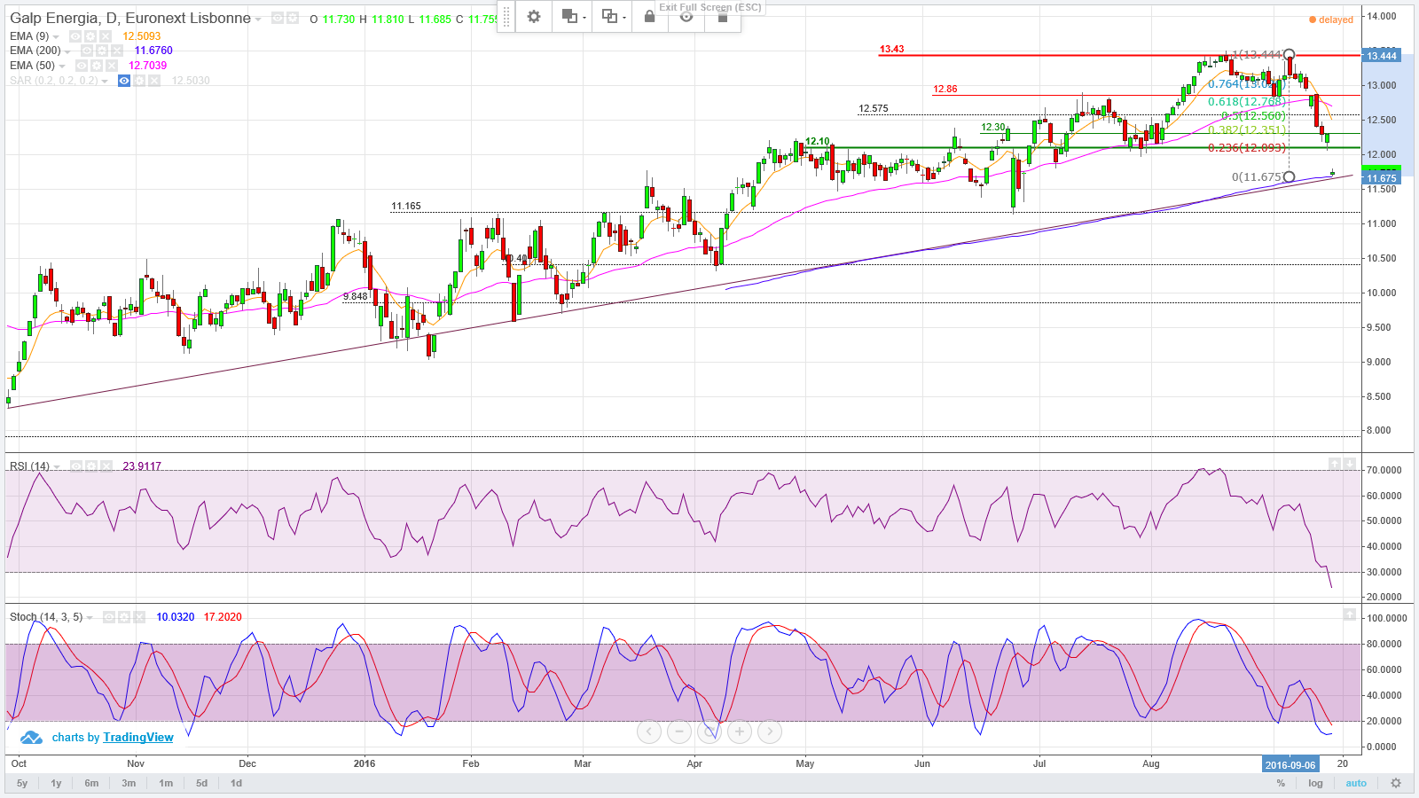
Task: Click the zoom out minus button
Action: (679, 731)
